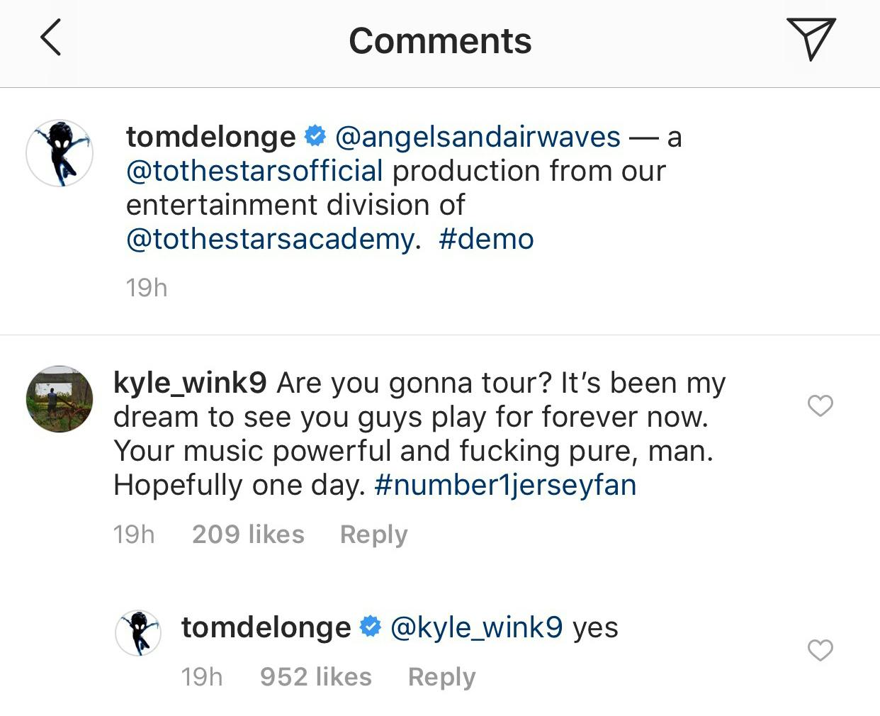Viewport: 880px width, 716px height.
Task: View 209 likes on kyle_wink9's comment
Action: (x=248, y=535)
